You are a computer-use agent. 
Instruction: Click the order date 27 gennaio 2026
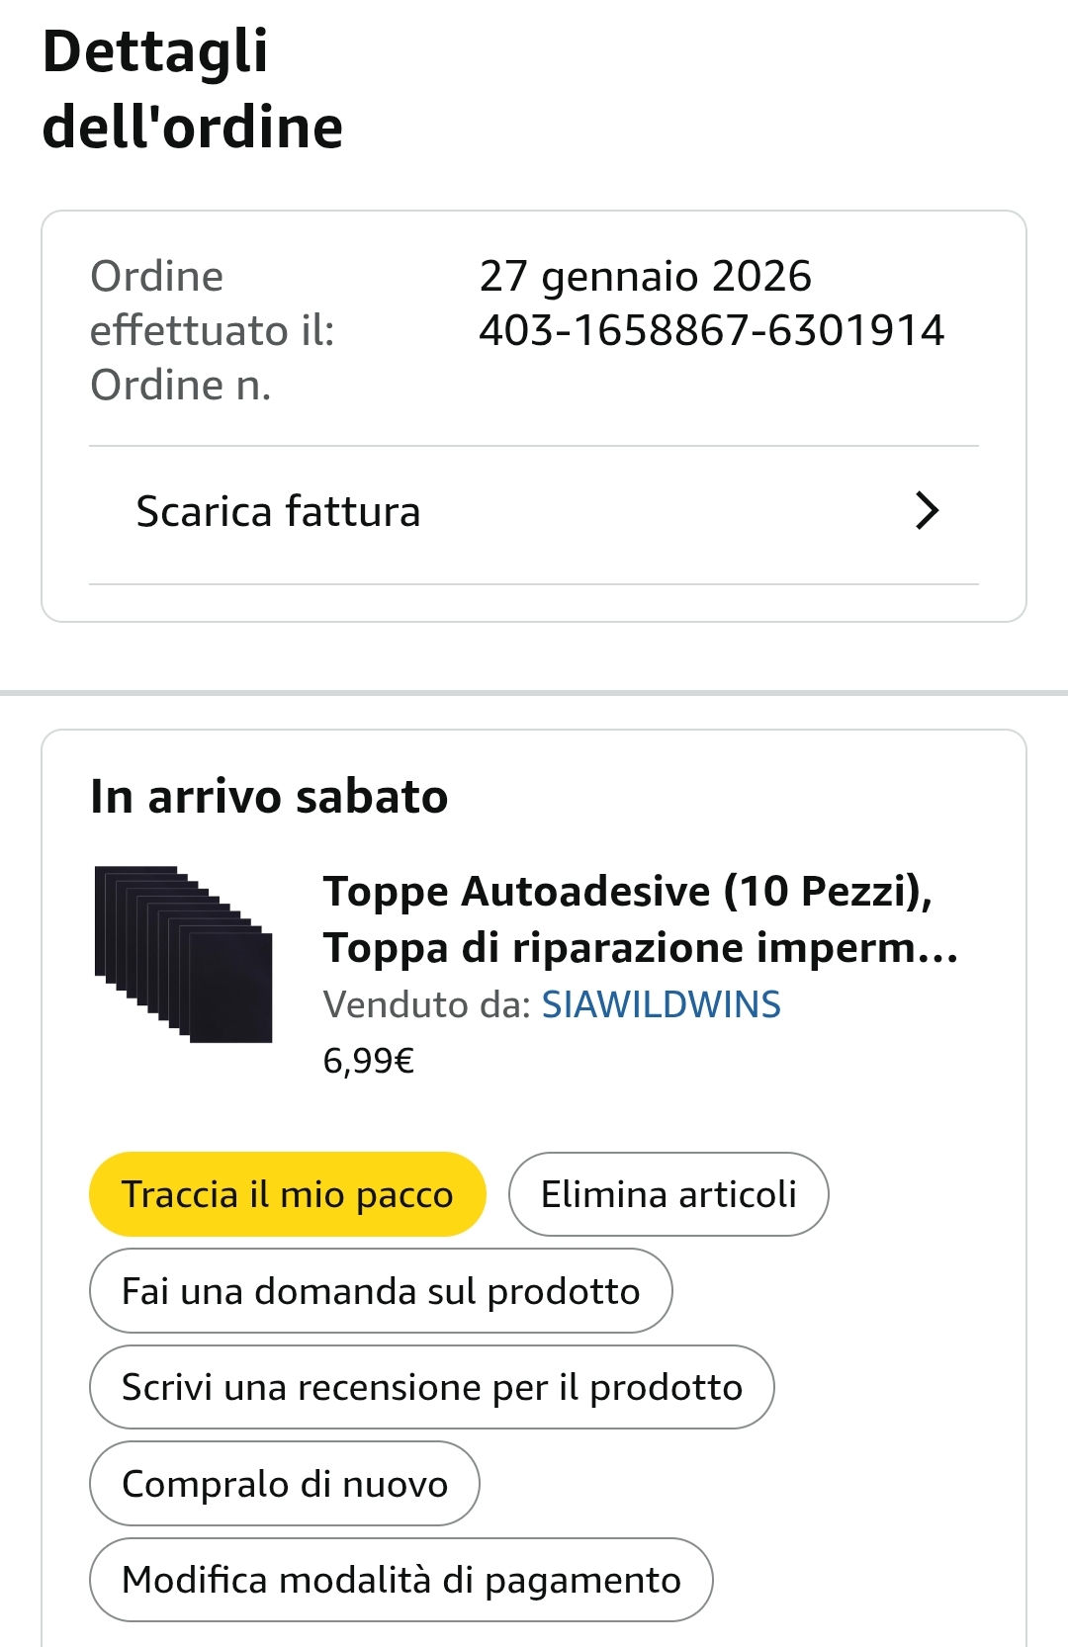[645, 276]
